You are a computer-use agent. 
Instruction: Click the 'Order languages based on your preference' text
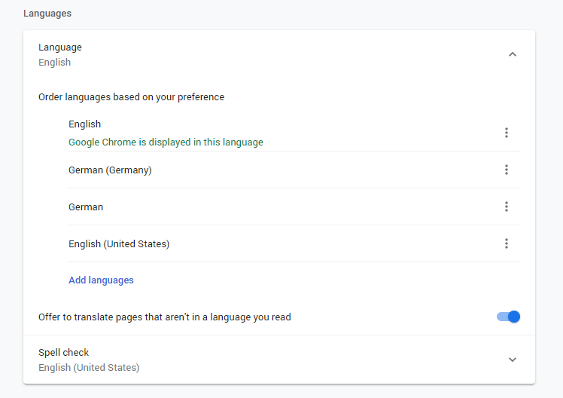[x=131, y=97]
